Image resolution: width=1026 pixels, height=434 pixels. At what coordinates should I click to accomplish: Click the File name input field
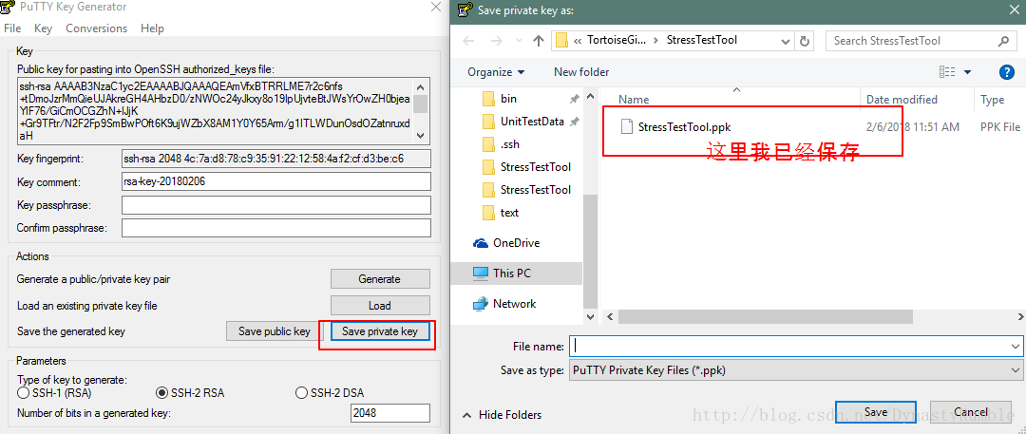click(x=788, y=346)
